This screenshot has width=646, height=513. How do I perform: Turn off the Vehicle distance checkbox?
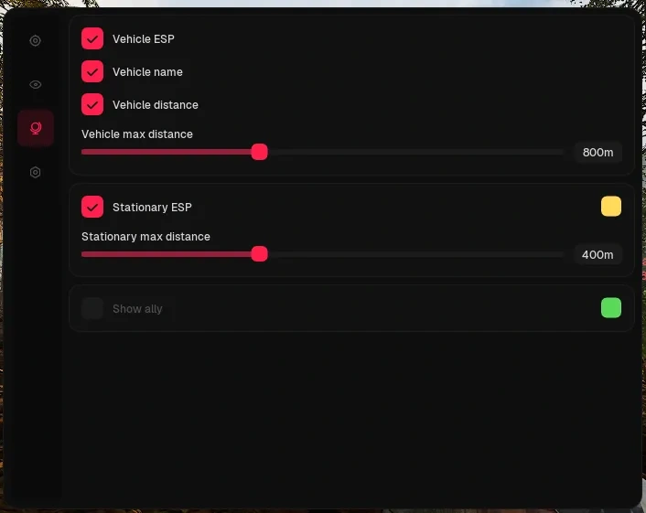(x=92, y=104)
